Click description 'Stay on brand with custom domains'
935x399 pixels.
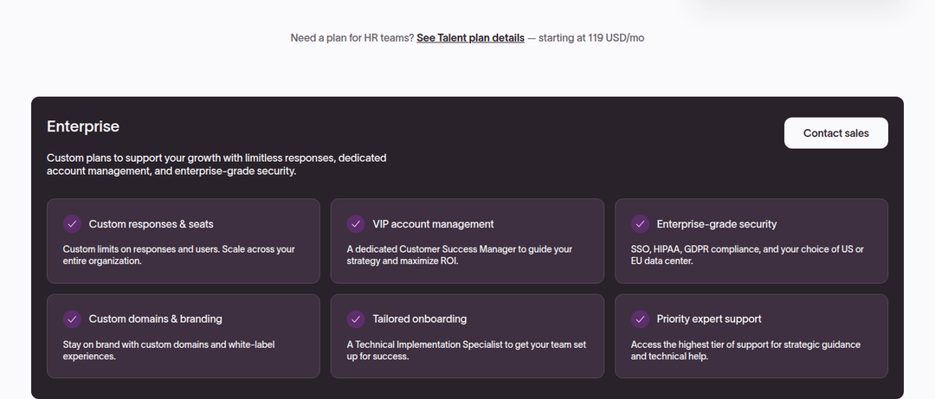point(169,350)
